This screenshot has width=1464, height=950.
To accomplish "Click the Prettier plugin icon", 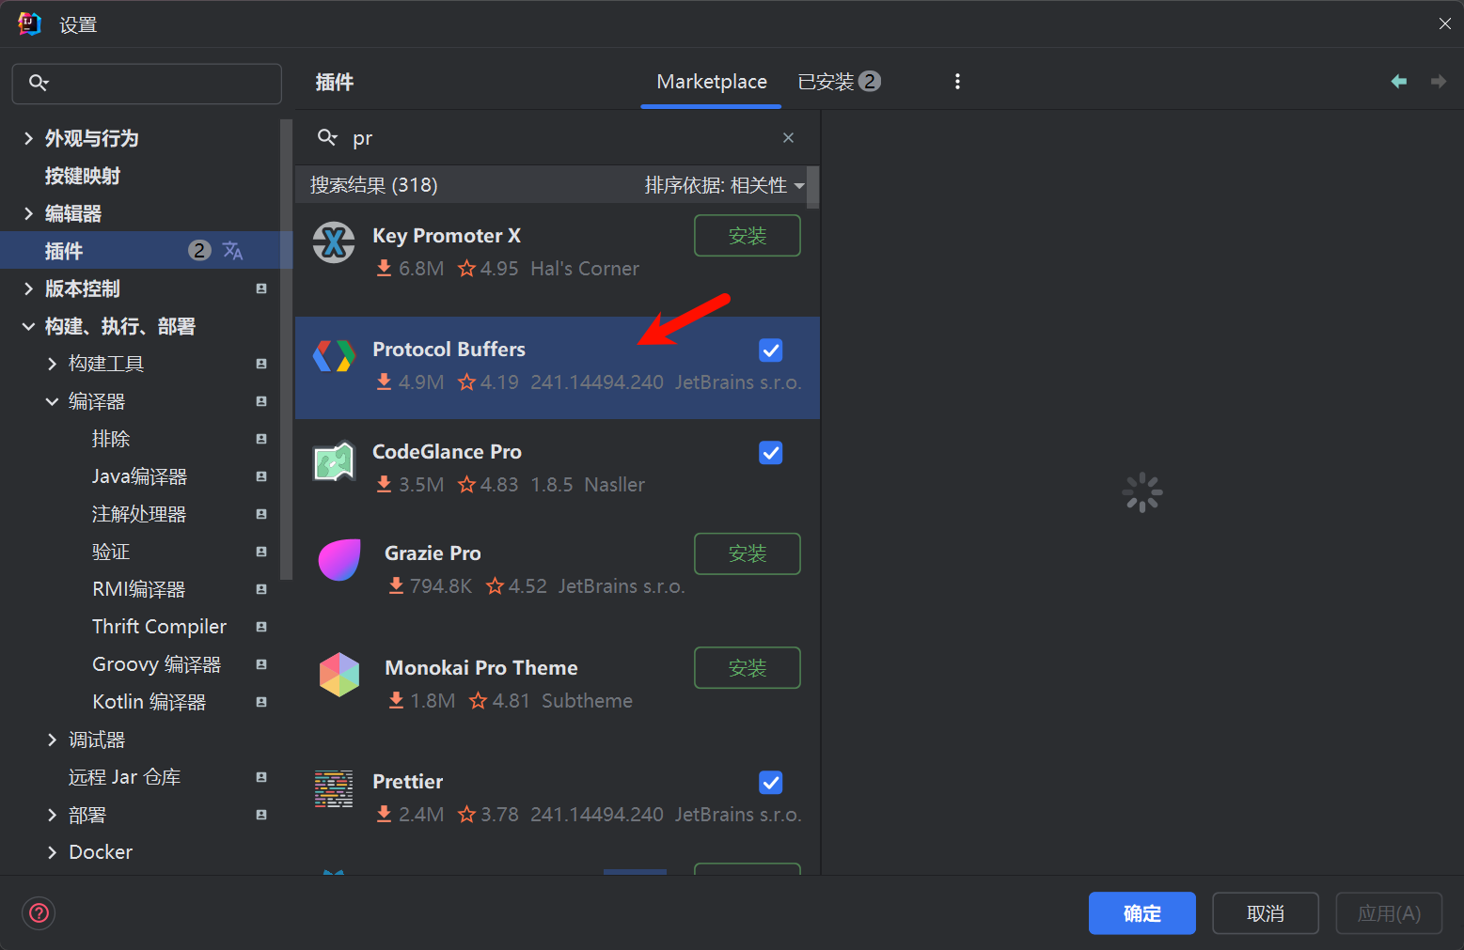I will pos(334,789).
